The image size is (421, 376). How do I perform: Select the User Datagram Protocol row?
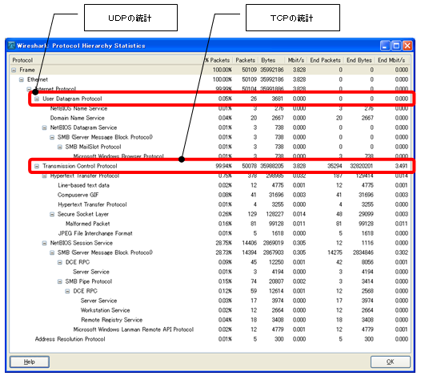point(210,99)
